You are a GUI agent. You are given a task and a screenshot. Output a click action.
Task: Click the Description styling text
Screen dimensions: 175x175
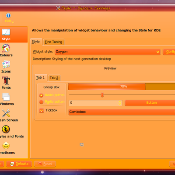pyautogui.click(x=72, y=59)
